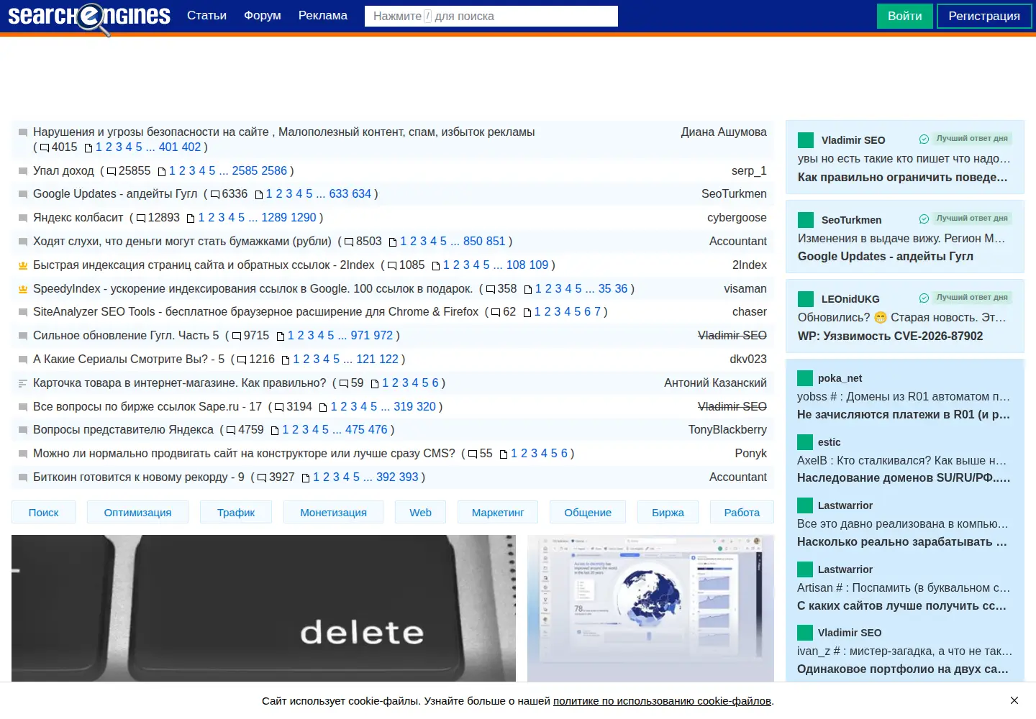Image resolution: width=1036 pixels, height=719 pixels.
Task: Select the Поиск category tab
Action: 43,513
